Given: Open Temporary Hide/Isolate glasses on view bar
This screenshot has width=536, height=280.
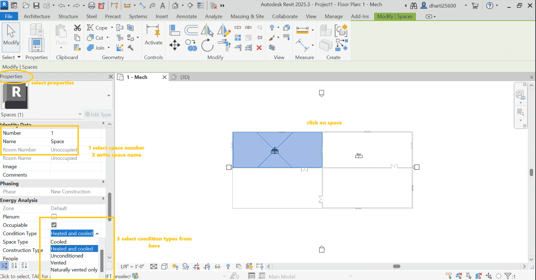Looking at the screenshot, I should [x=217, y=266].
